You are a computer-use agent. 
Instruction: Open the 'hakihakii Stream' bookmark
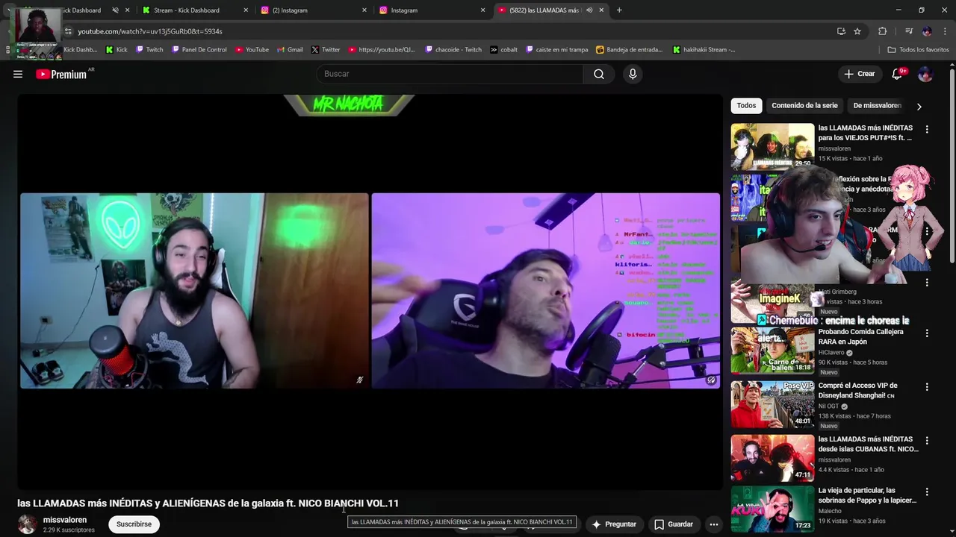(x=704, y=50)
